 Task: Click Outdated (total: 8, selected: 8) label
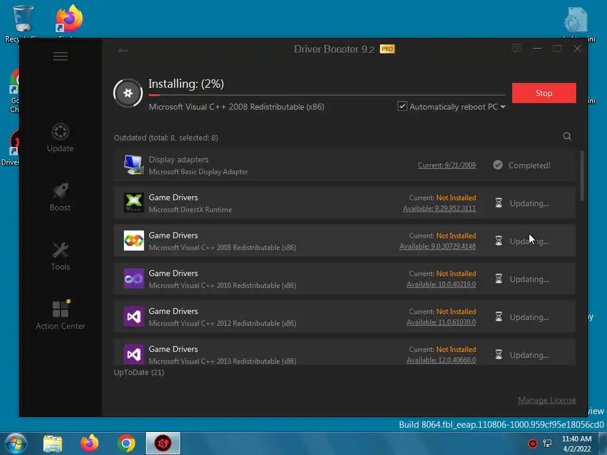coord(166,137)
